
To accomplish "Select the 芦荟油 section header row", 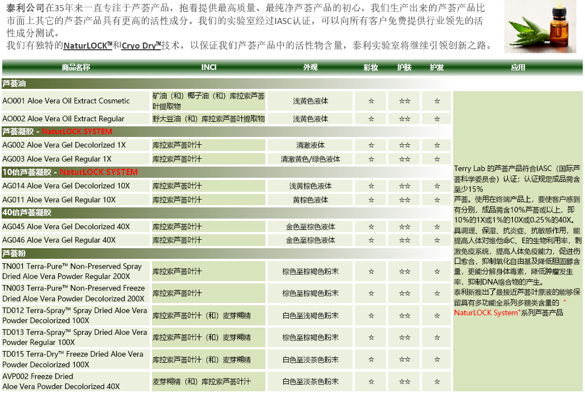I will click(14, 84).
